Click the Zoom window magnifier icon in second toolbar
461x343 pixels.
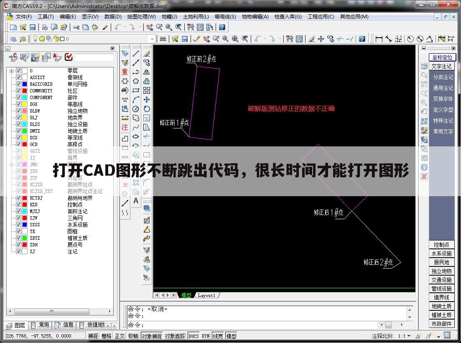point(226,39)
